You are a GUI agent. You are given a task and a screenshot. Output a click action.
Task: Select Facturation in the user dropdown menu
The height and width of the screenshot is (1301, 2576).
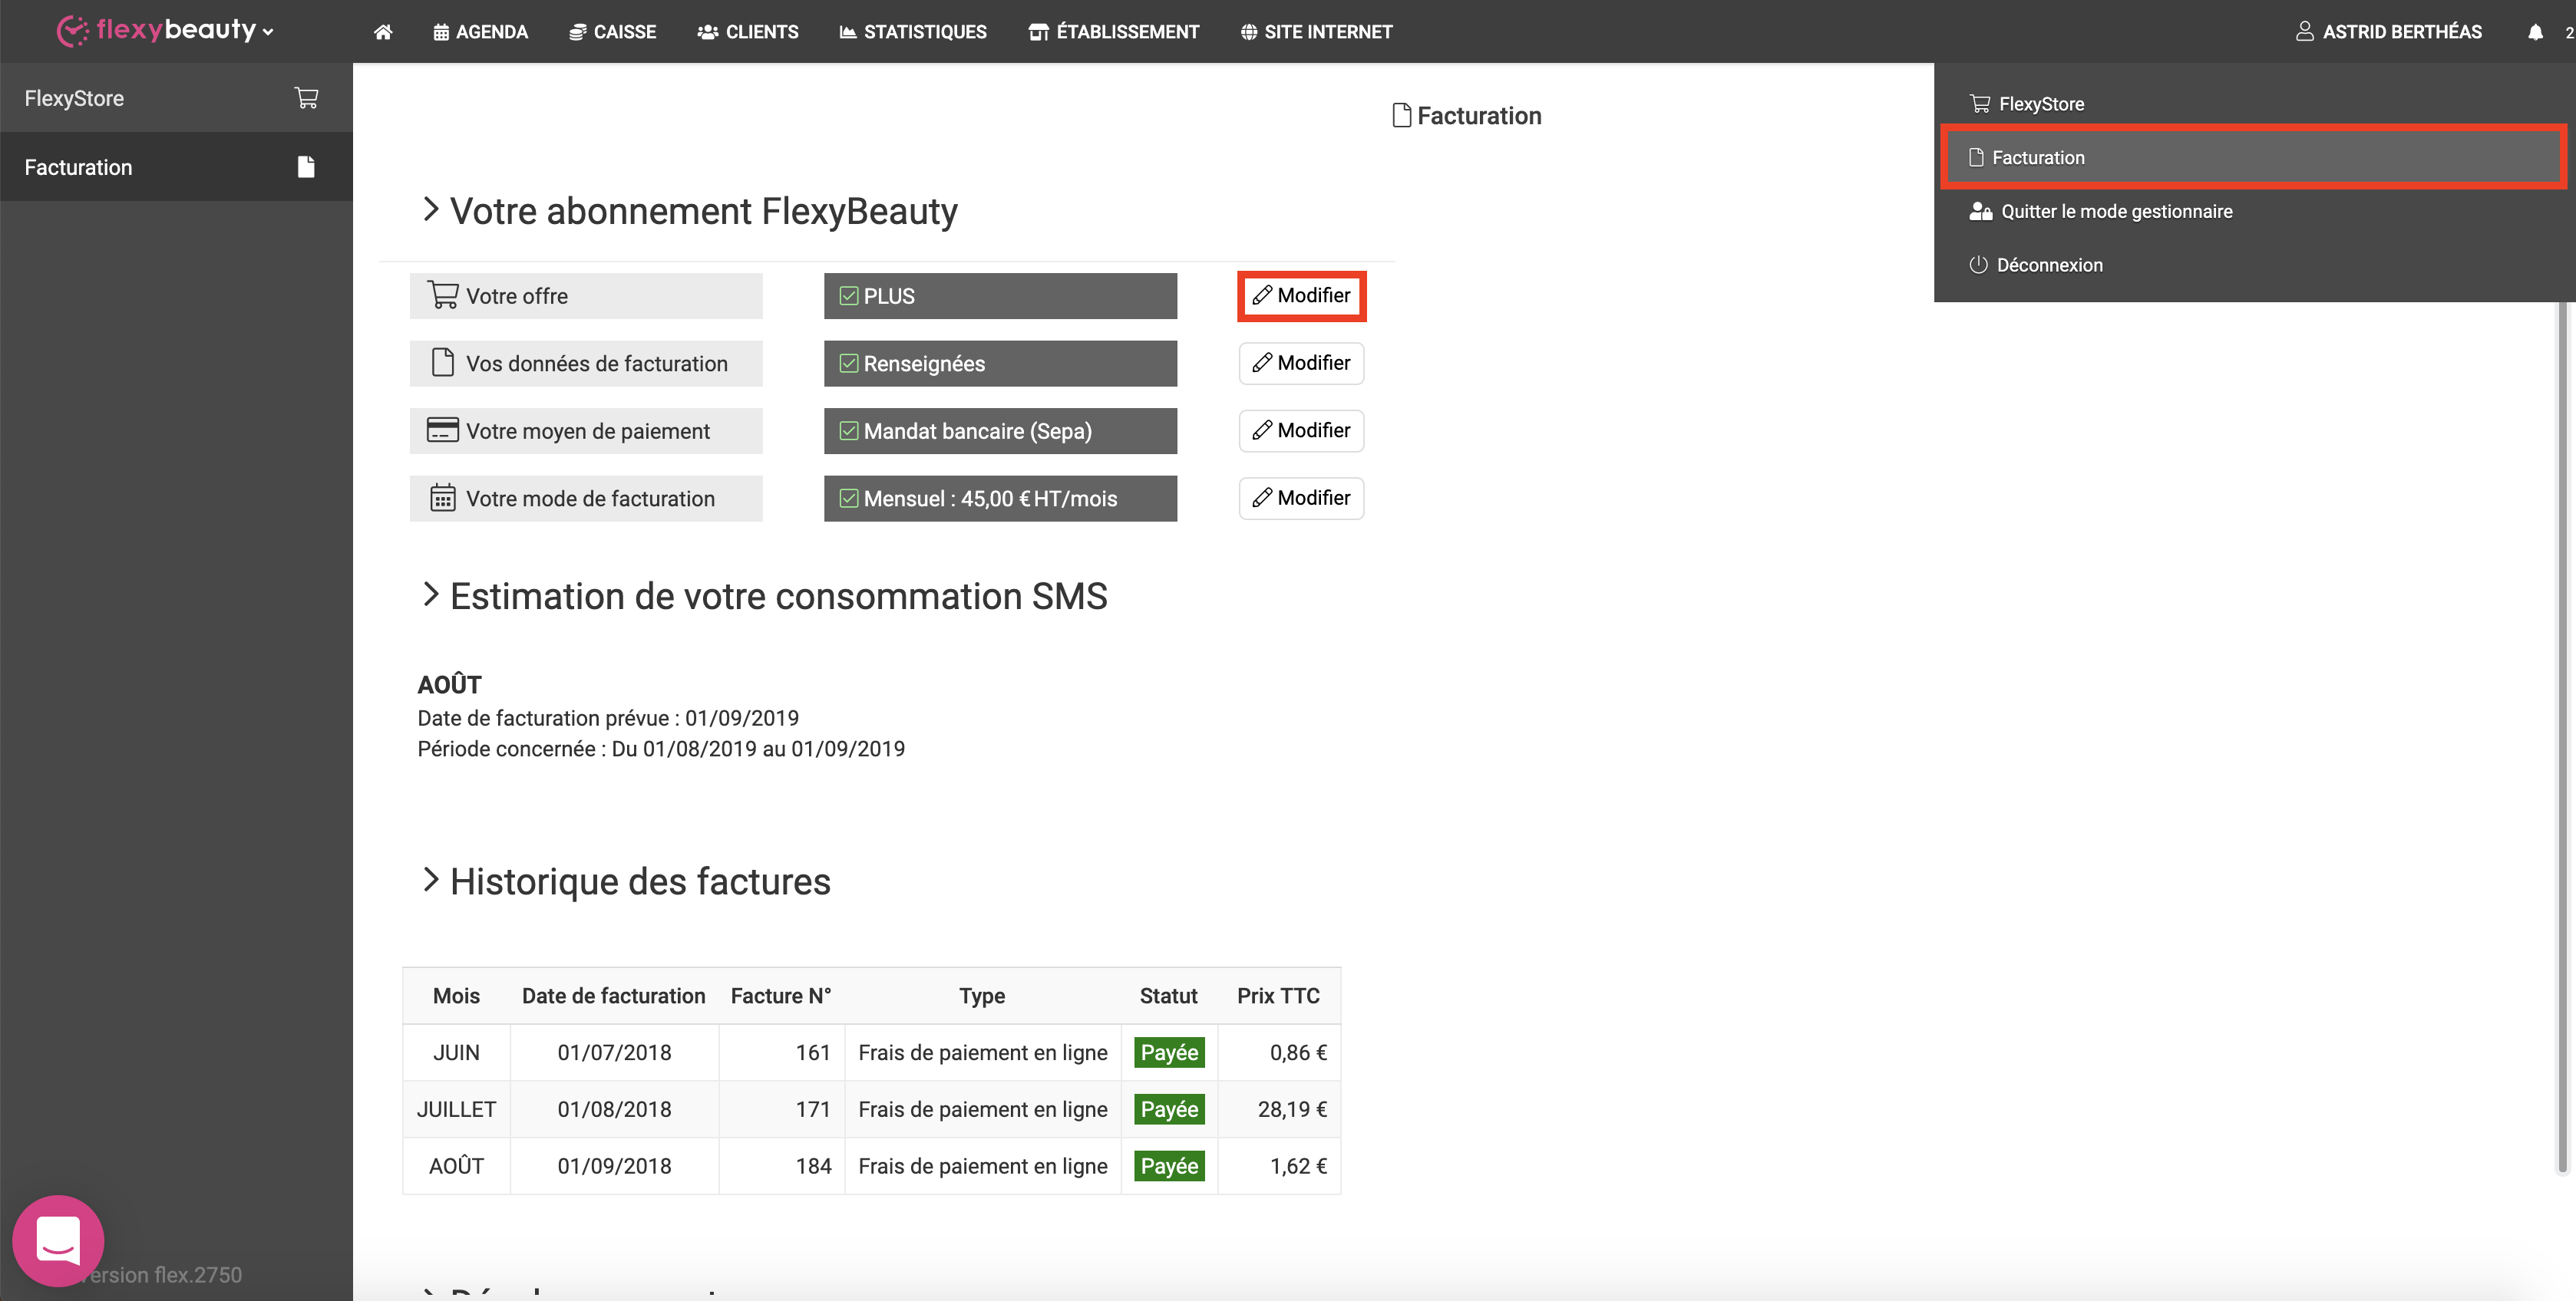(x=2254, y=157)
